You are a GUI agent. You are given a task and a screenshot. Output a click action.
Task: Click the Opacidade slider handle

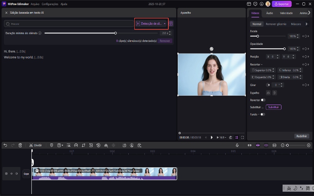tap(284, 49)
